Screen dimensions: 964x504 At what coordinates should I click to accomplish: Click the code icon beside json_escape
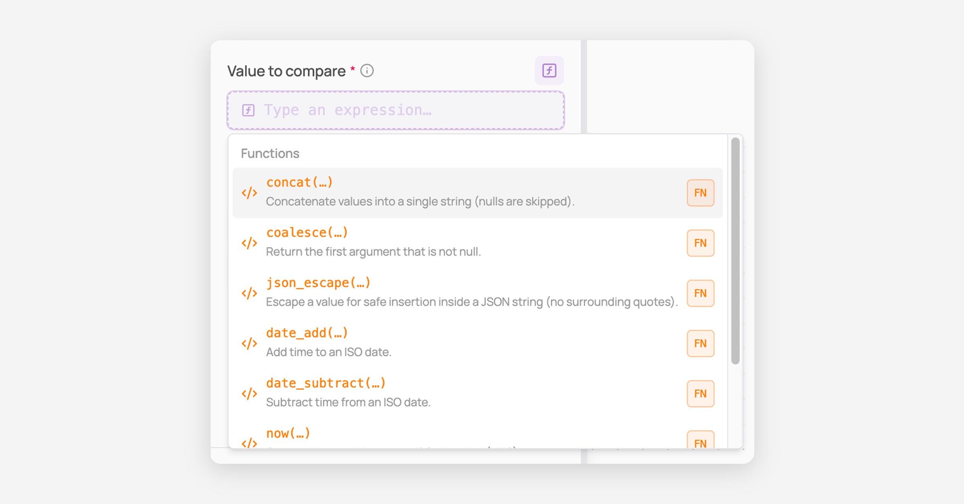(249, 293)
